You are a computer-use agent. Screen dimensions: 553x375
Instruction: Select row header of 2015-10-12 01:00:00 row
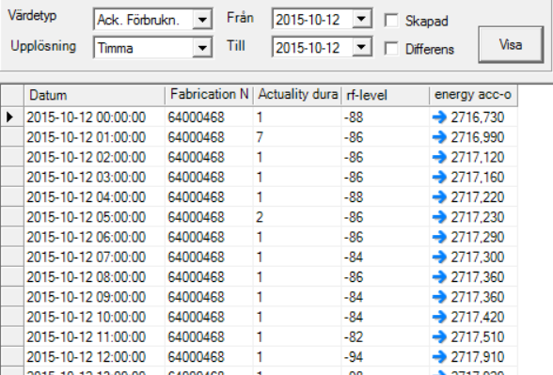click(12, 137)
